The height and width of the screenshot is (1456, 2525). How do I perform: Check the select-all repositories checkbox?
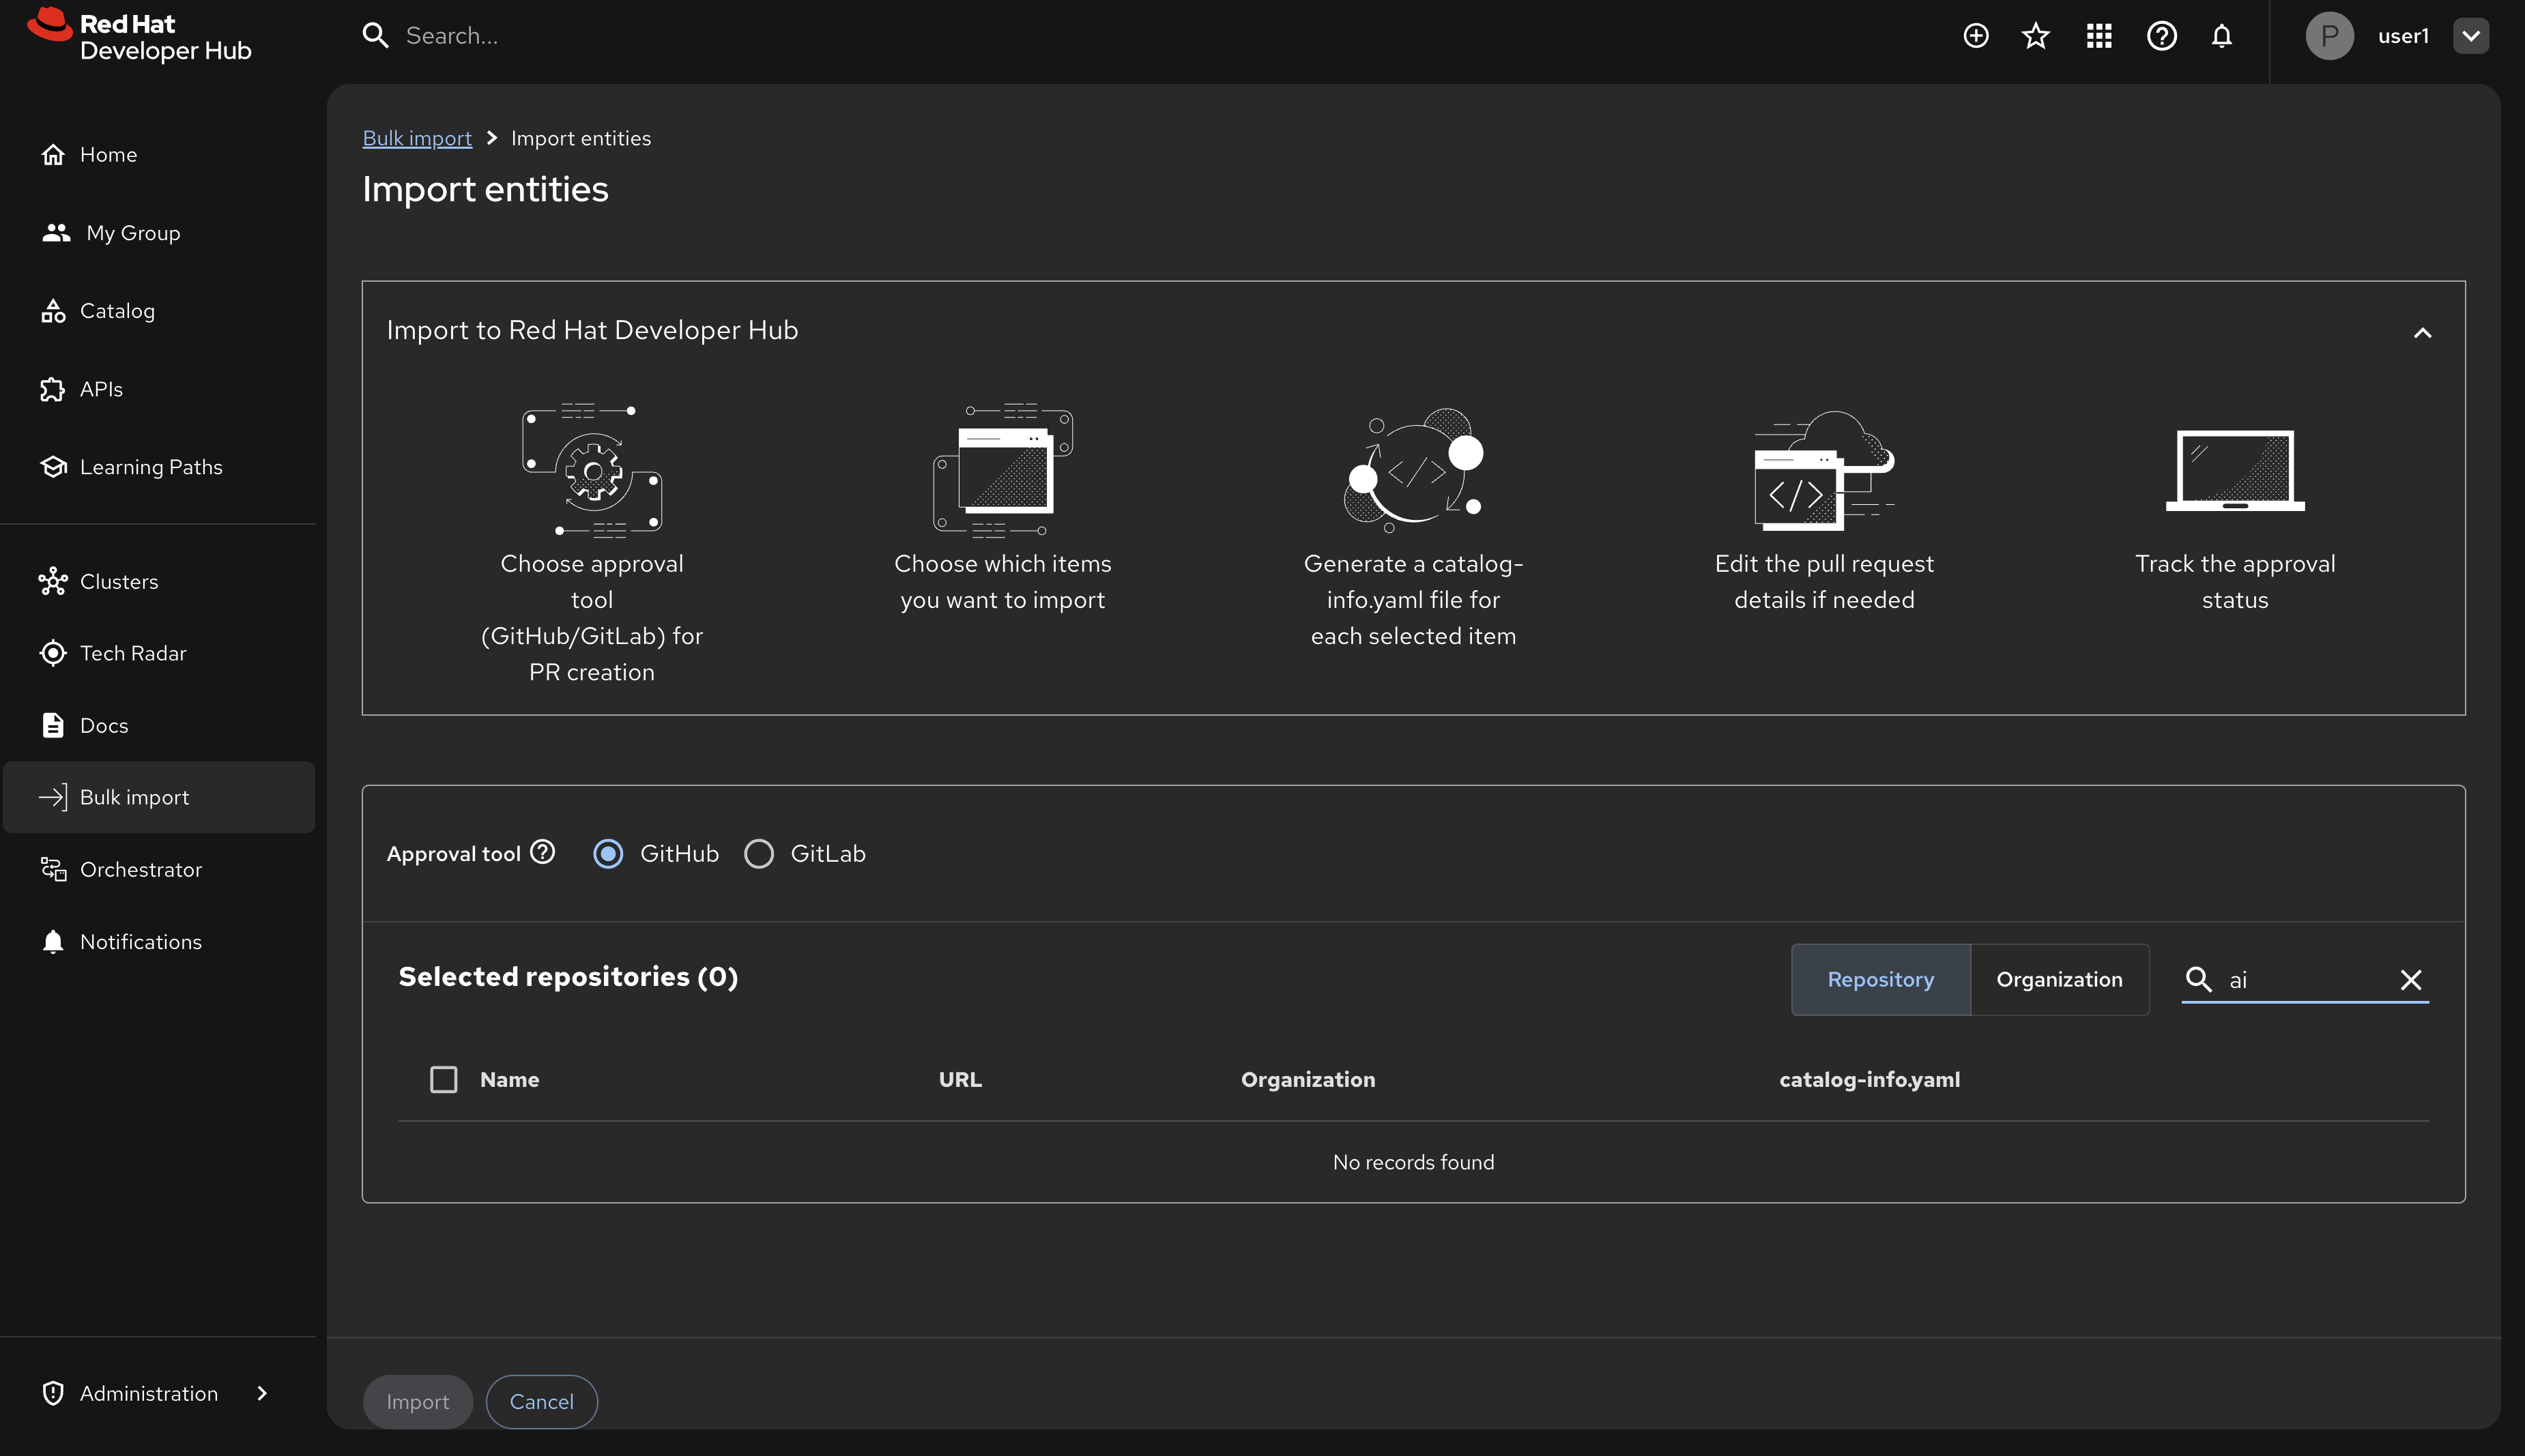click(443, 1080)
